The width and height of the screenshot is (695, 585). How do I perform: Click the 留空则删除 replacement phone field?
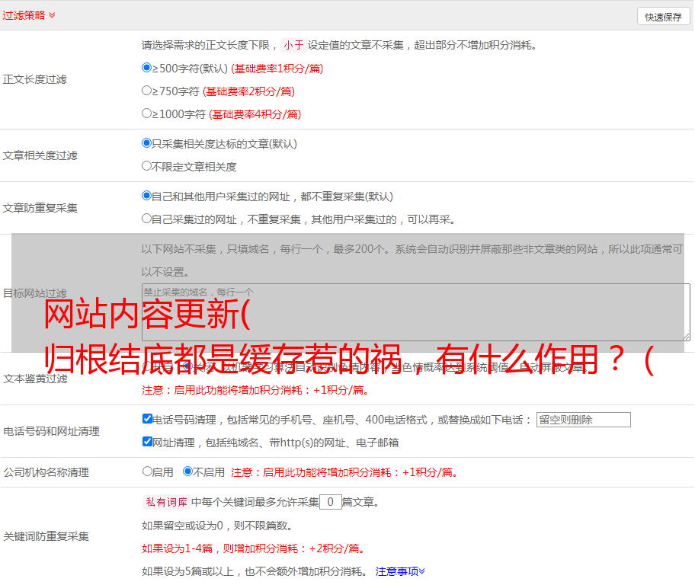pyautogui.click(x=583, y=420)
